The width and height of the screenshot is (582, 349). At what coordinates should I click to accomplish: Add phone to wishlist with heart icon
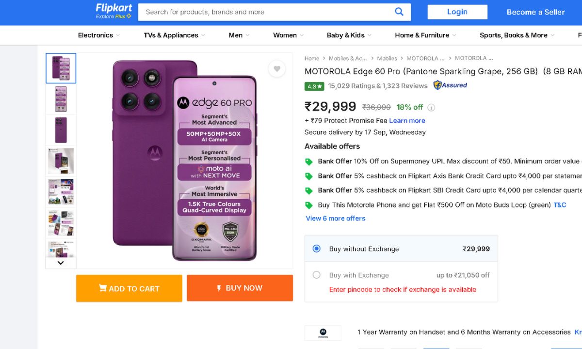276,69
